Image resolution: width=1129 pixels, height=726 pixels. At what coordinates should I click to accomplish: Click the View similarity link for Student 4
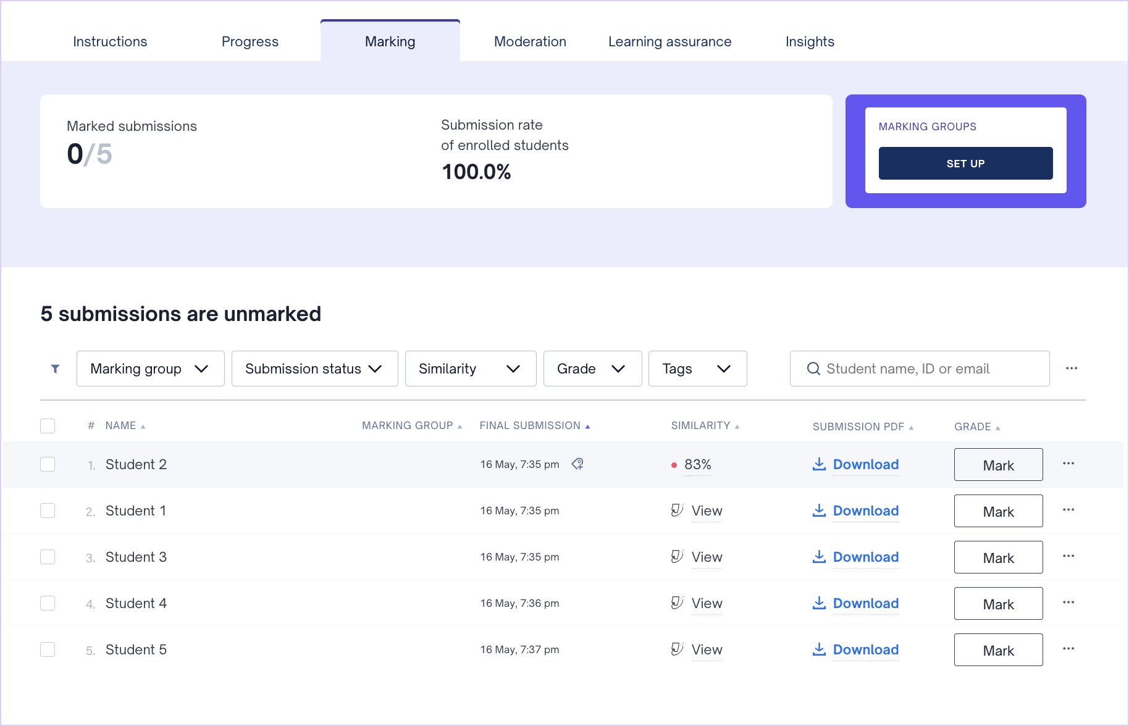pos(707,603)
